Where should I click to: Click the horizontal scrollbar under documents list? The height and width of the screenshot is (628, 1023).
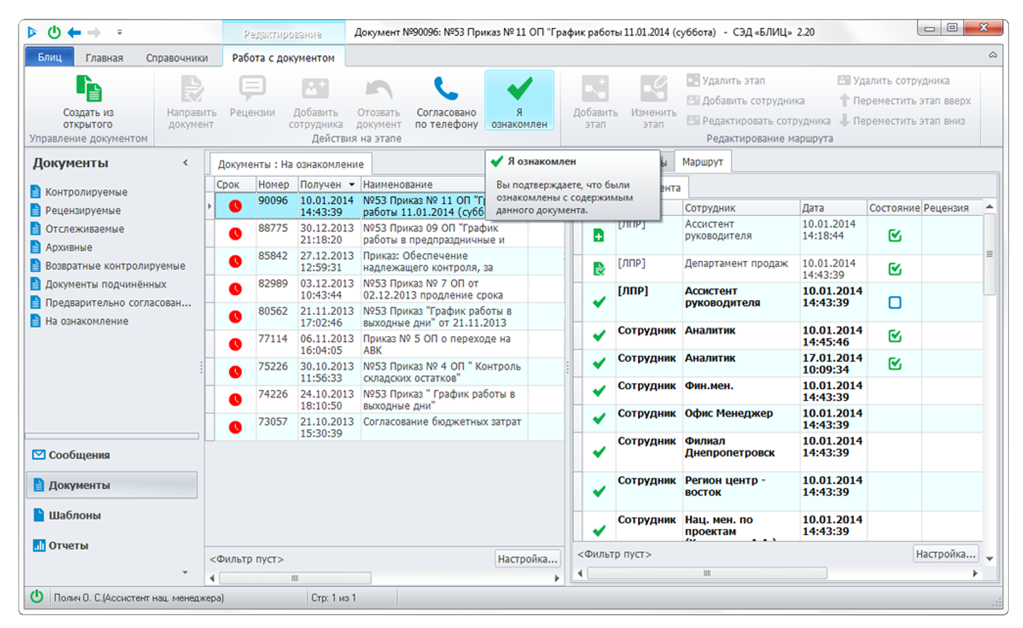point(295,578)
